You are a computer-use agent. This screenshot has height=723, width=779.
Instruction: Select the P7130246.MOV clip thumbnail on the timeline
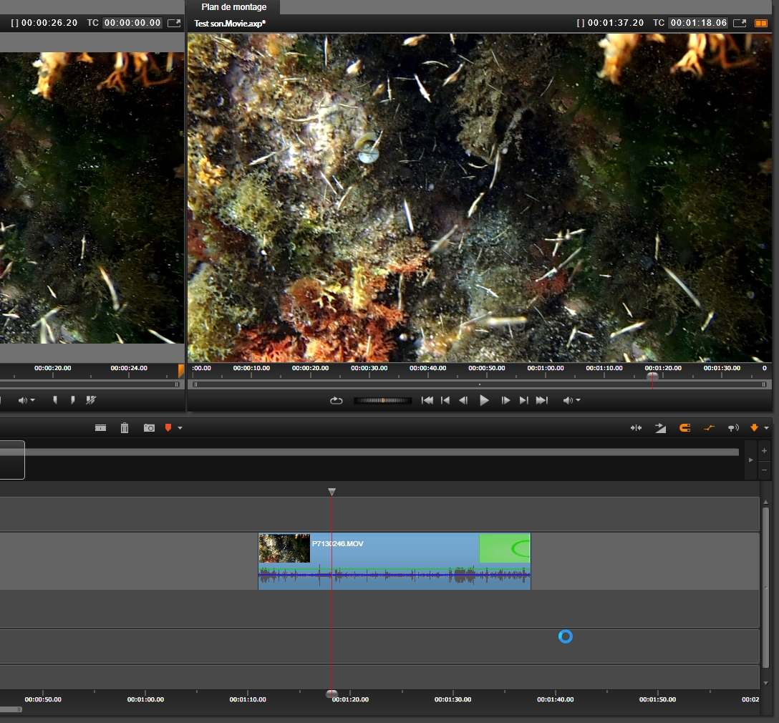(x=284, y=548)
